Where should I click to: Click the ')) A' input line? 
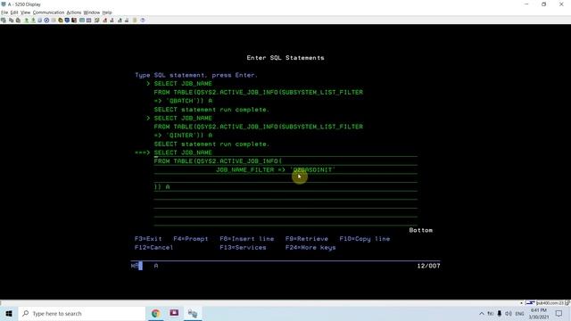(285, 186)
